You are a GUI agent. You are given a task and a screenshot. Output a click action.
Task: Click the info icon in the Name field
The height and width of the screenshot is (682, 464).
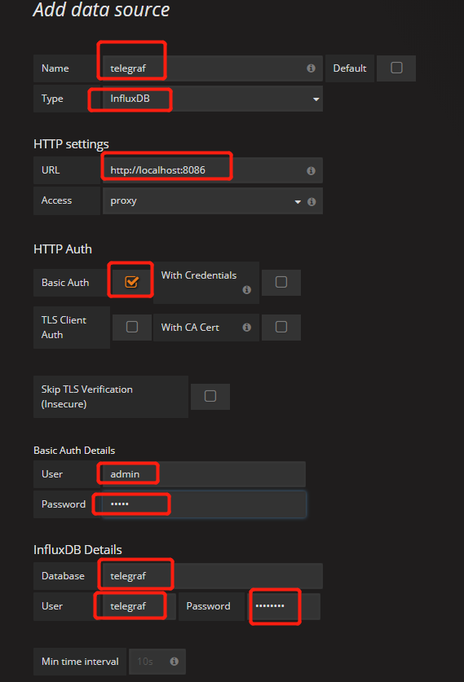(311, 68)
